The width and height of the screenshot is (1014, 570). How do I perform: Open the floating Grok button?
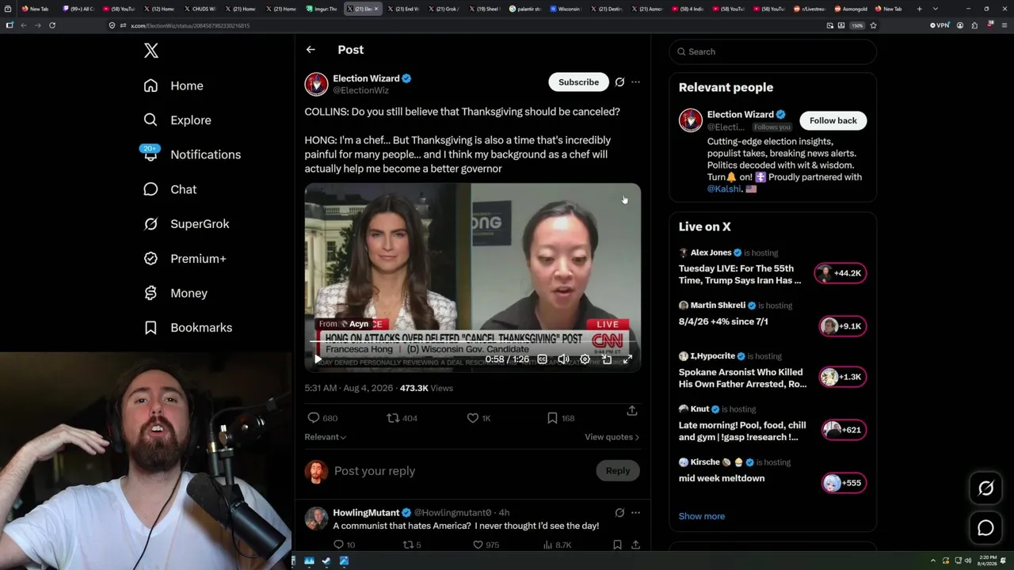[985, 488]
